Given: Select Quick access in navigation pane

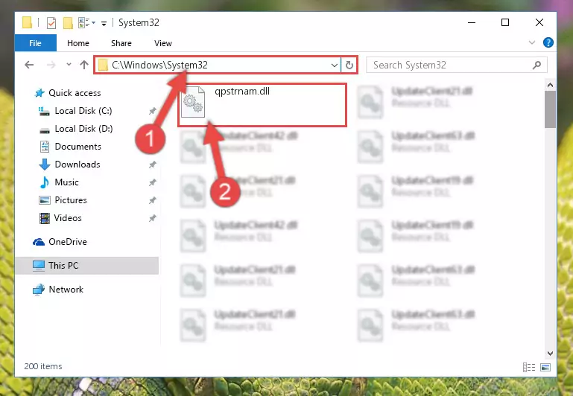Looking at the screenshot, I should point(75,93).
